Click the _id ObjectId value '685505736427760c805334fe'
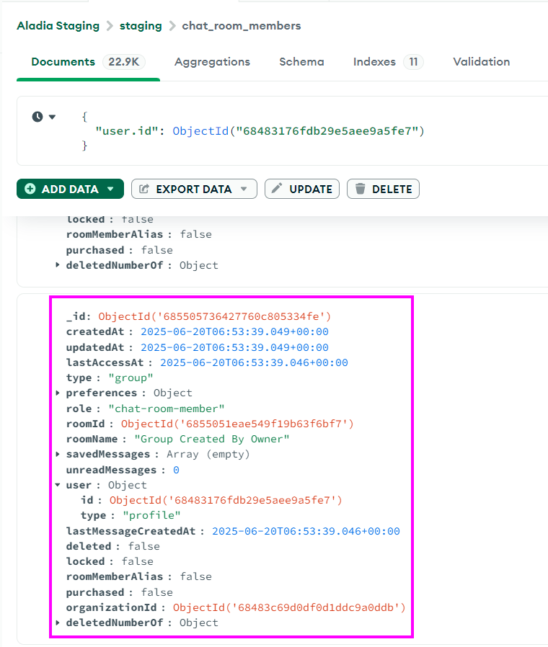 (214, 316)
